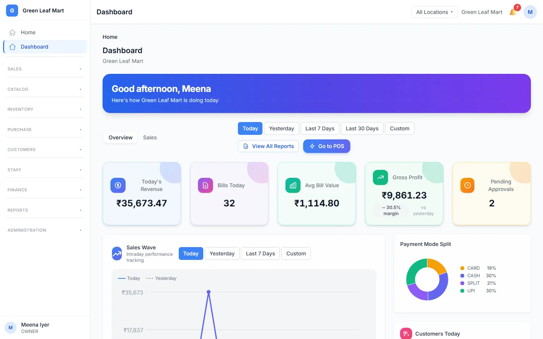Open the All Locations dropdown
543x339 pixels.
point(434,12)
